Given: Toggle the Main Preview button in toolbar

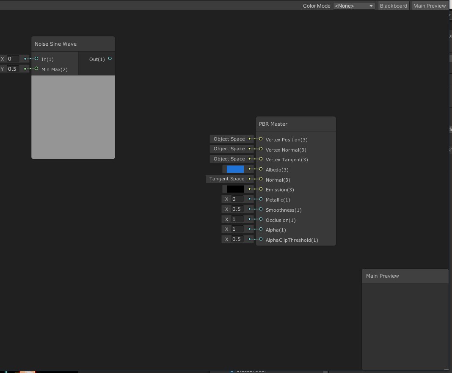Looking at the screenshot, I should pos(430,6).
